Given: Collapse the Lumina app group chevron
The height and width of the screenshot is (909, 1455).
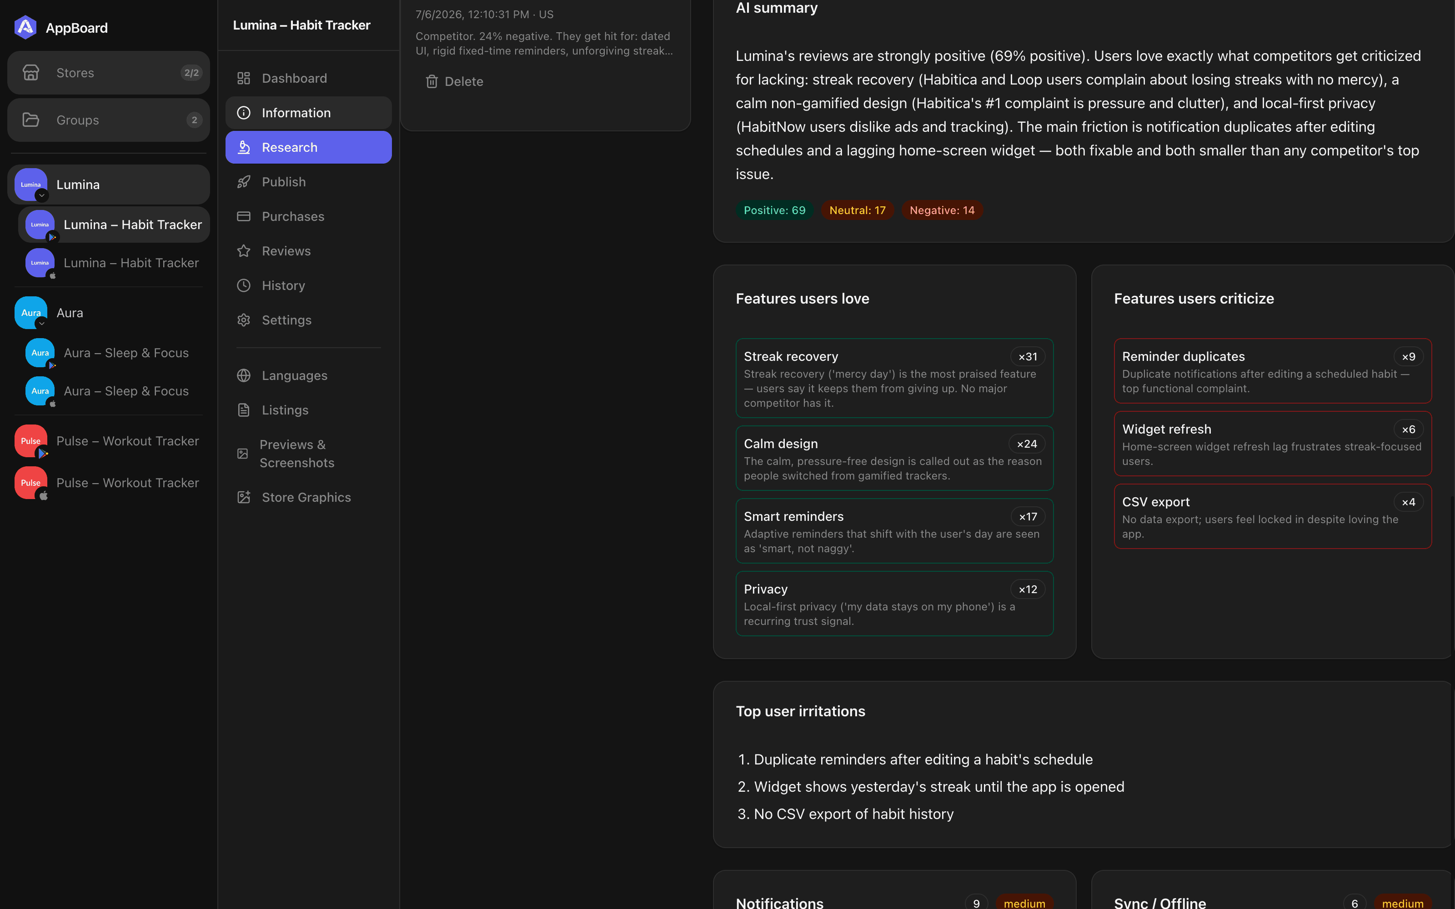Looking at the screenshot, I should (41, 196).
